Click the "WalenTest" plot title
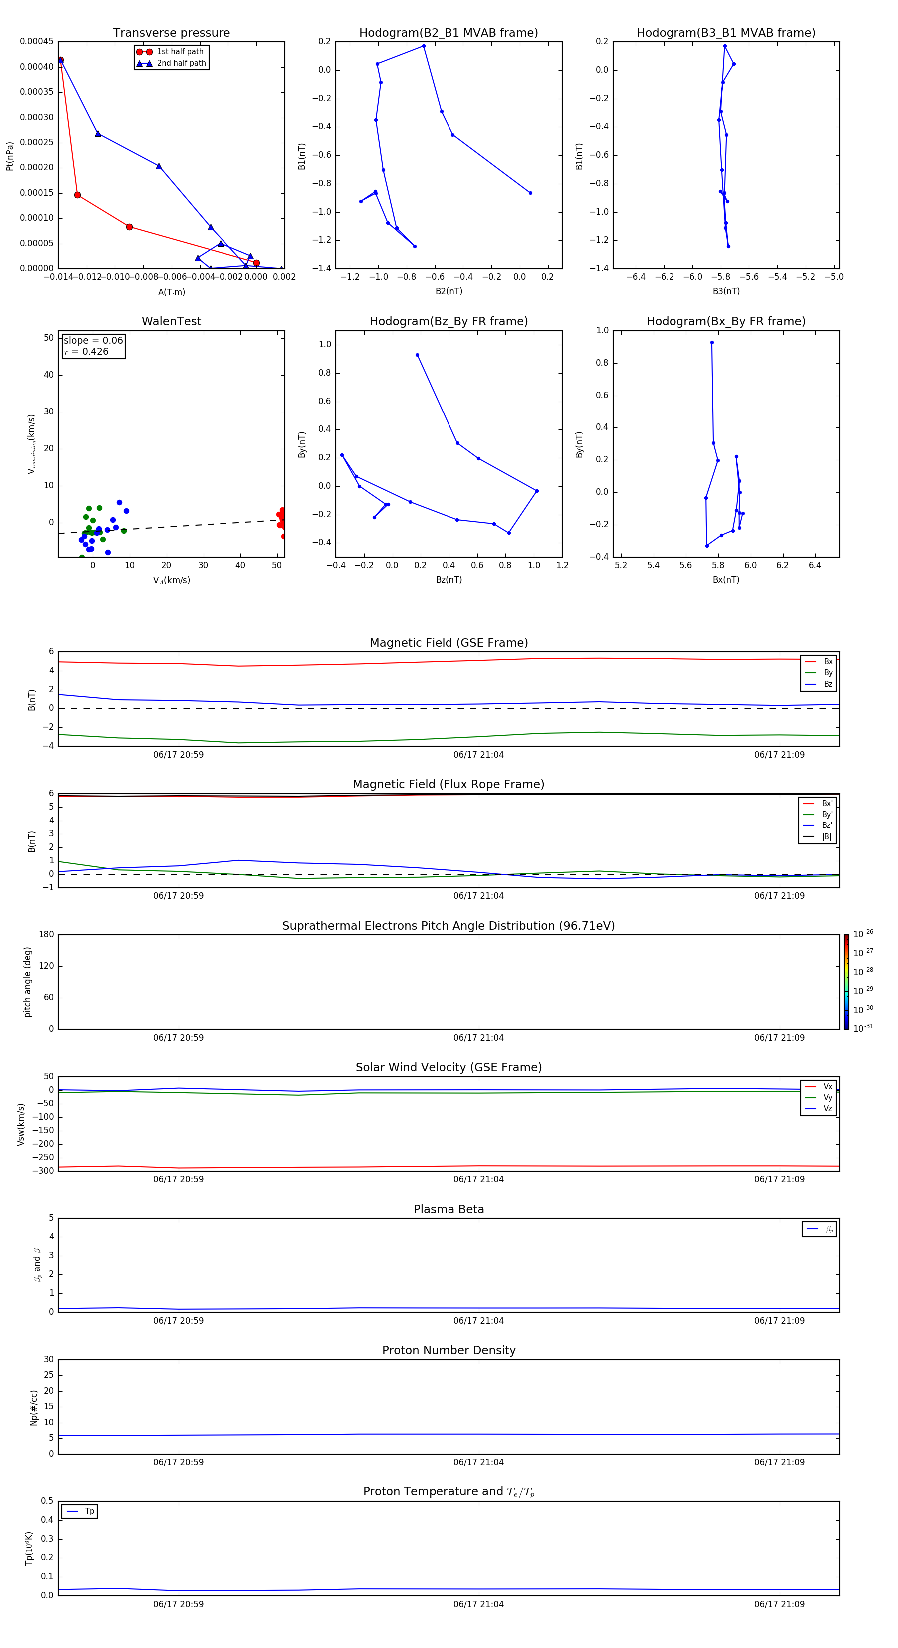 [x=171, y=321]
